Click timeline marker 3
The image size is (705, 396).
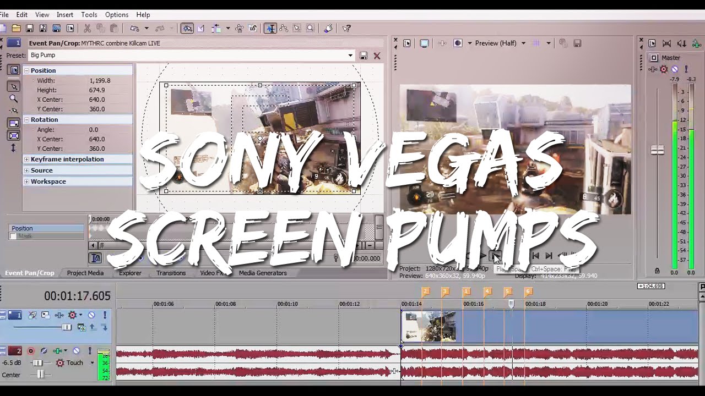445,291
